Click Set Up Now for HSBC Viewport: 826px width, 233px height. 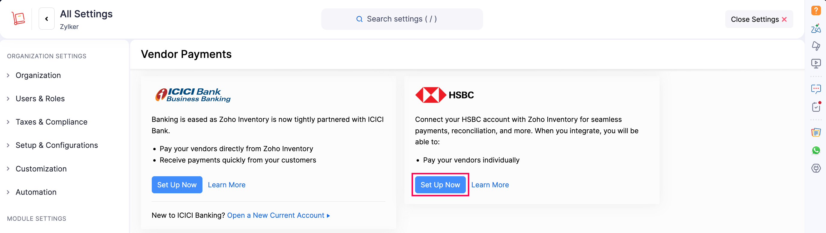(440, 185)
